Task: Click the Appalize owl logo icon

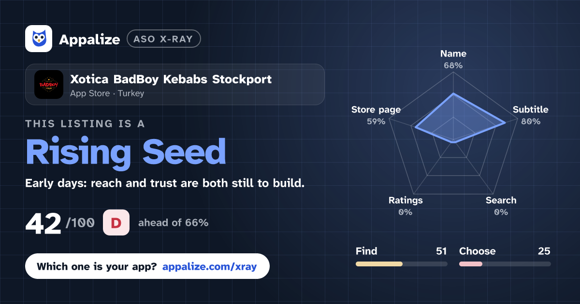Action: [x=39, y=39]
